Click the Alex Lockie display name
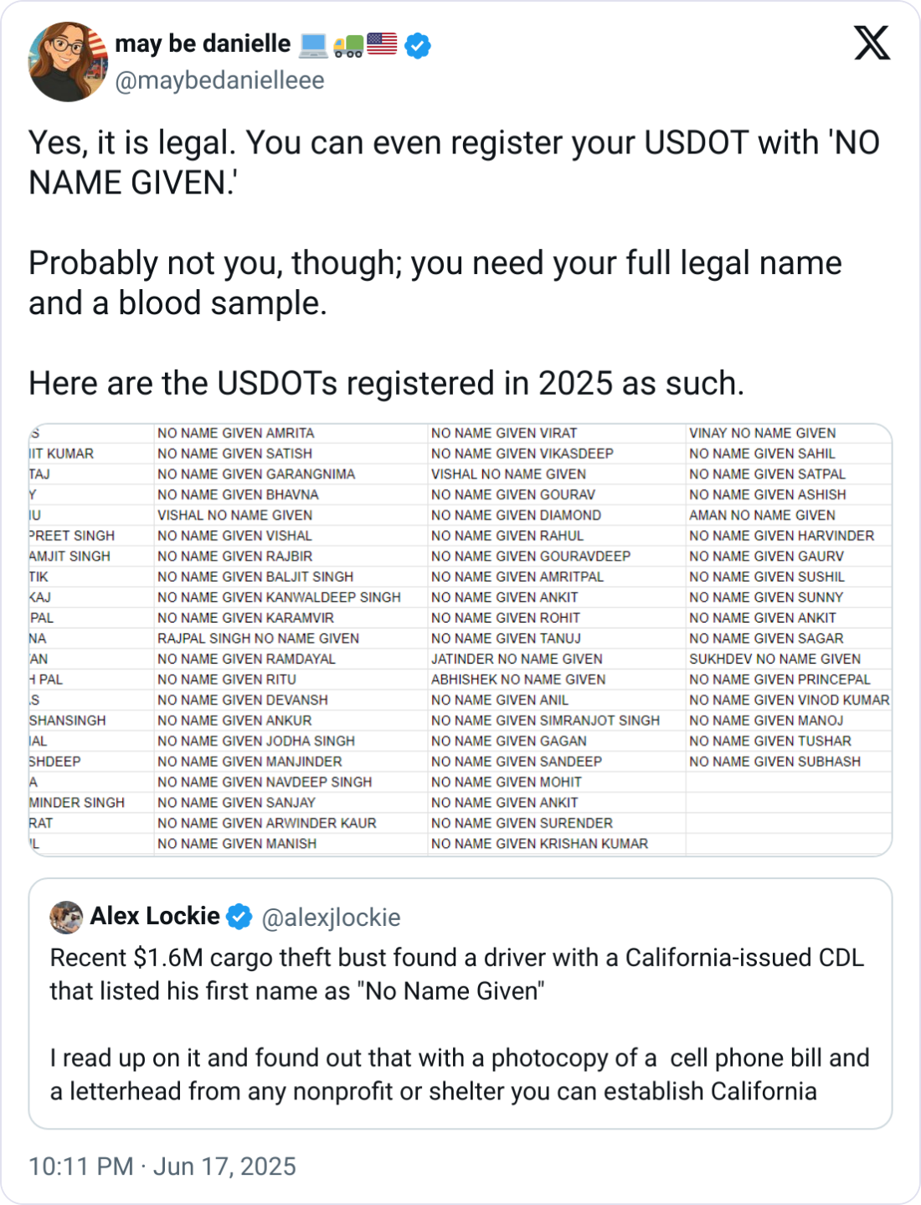 [155, 916]
